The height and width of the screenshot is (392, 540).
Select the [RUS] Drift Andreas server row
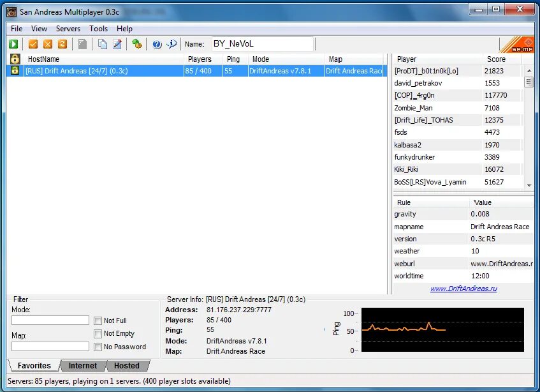[196, 71]
